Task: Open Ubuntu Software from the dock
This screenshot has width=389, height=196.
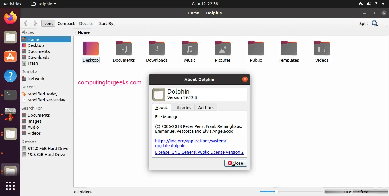Action: tap(10, 57)
